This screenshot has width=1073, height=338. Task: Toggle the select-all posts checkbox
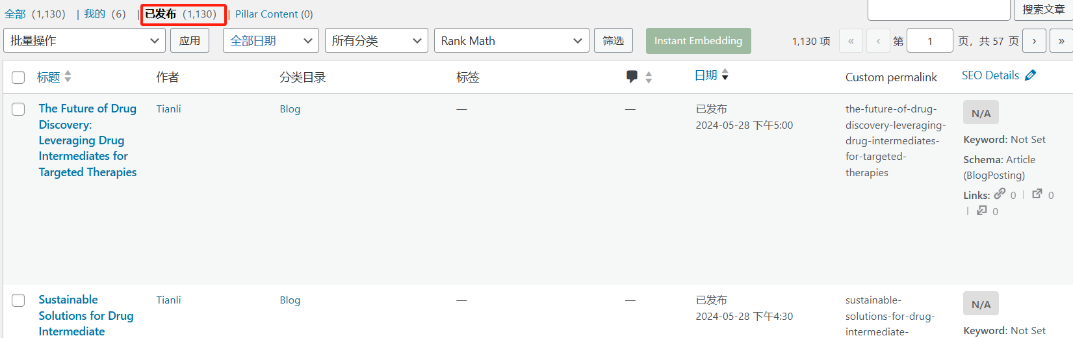tap(18, 77)
